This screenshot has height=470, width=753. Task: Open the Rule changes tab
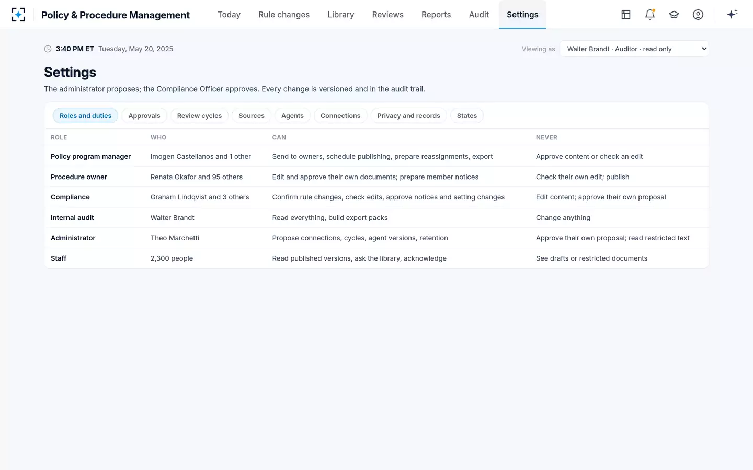(284, 15)
